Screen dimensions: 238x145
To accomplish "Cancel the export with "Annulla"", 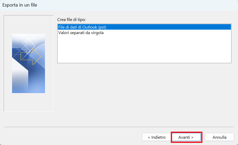I will point(219,137).
